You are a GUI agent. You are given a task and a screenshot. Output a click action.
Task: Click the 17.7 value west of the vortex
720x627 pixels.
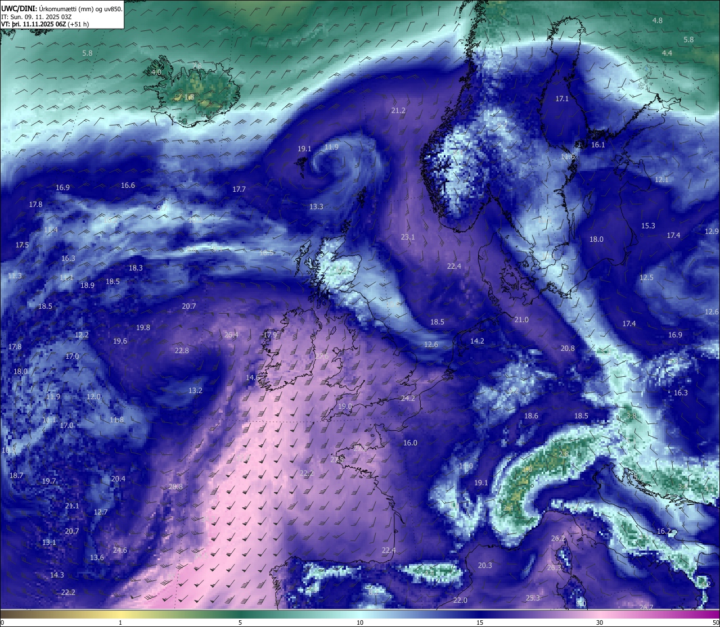point(239,189)
